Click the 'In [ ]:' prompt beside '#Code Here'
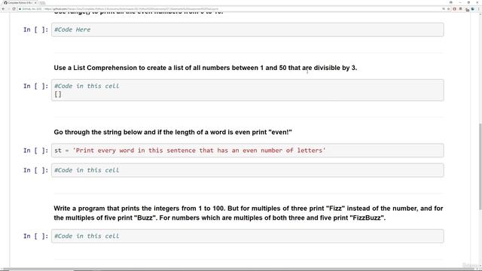Image resolution: width=482 pixels, height=271 pixels. 35,29
